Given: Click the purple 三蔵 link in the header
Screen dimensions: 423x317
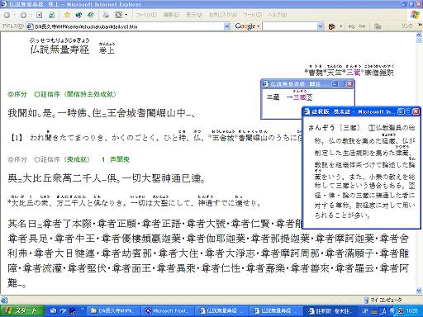Looking at the screenshot, I should [x=353, y=73].
